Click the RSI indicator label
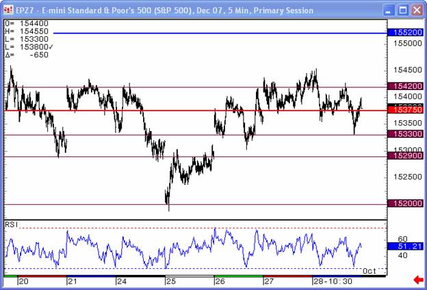This screenshot has width=427, height=290. tap(12, 224)
